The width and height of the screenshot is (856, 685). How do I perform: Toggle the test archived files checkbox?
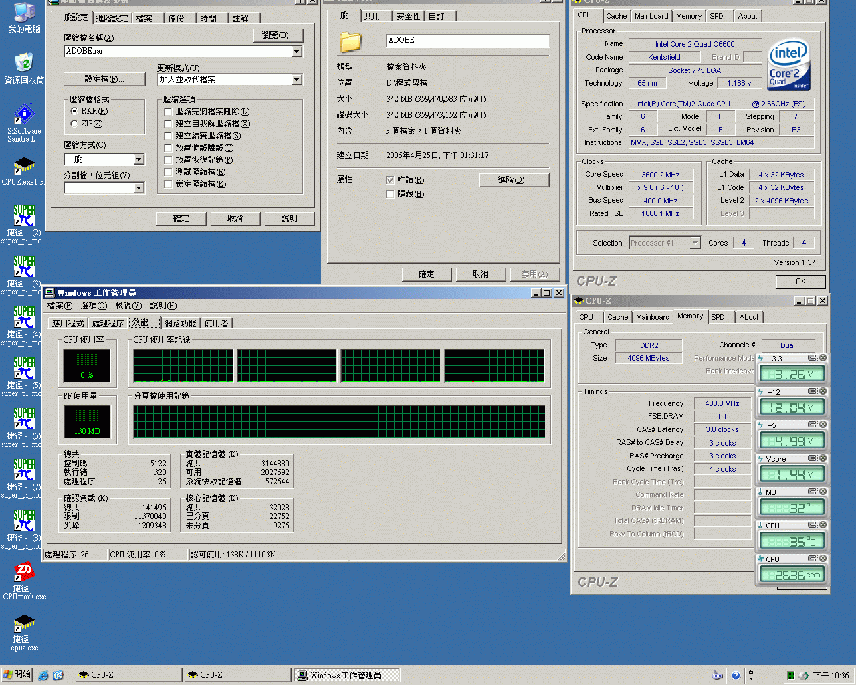pyautogui.click(x=169, y=172)
